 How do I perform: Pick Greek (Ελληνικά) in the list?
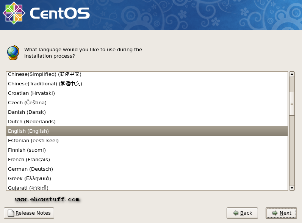[x=147, y=178]
